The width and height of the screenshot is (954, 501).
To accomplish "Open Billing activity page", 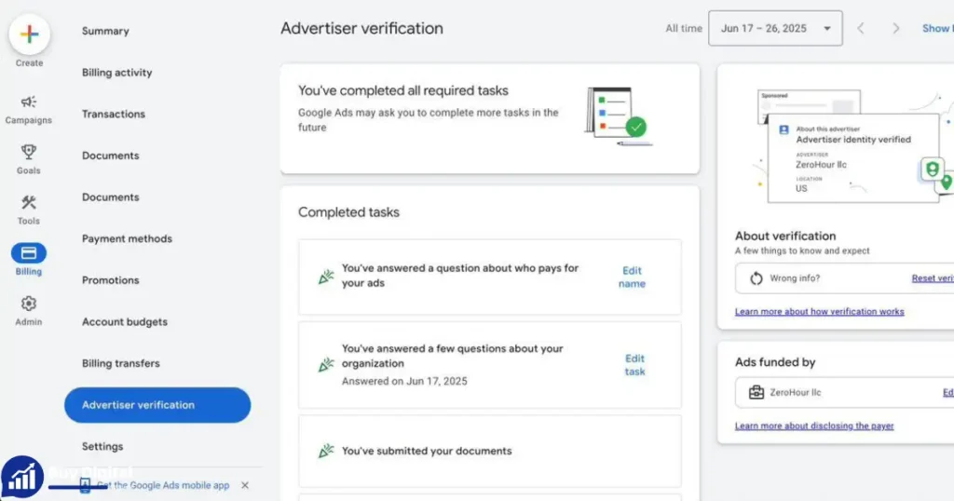I will pyautogui.click(x=116, y=73).
